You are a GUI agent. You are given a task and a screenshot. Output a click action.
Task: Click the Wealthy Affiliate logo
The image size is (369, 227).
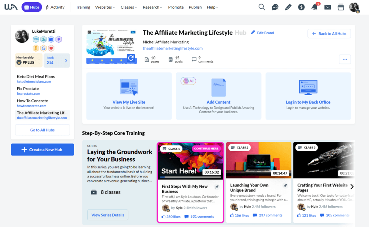(11, 7)
